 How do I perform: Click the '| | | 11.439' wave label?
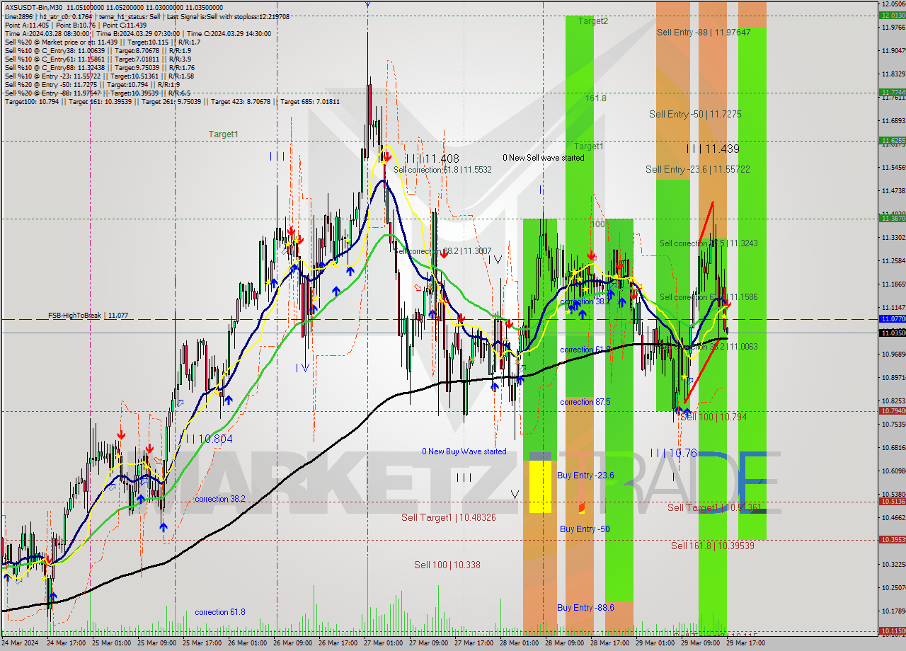(713, 149)
